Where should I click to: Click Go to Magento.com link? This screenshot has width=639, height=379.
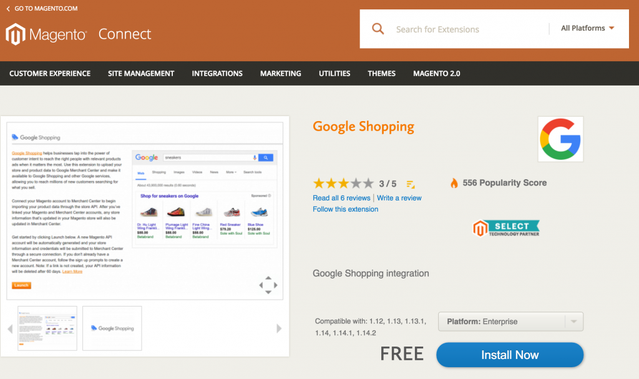coord(46,9)
